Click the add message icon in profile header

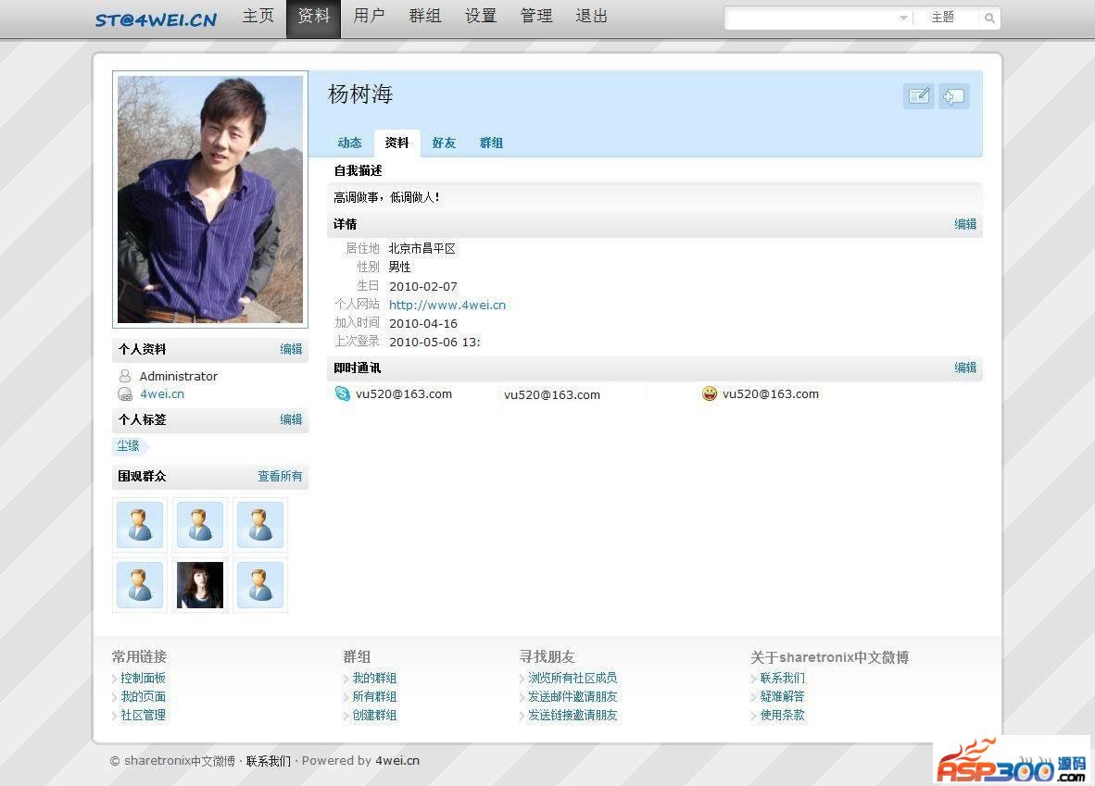[x=954, y=96]
